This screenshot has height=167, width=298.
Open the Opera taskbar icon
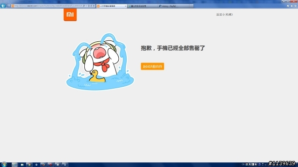click(51, 165)
